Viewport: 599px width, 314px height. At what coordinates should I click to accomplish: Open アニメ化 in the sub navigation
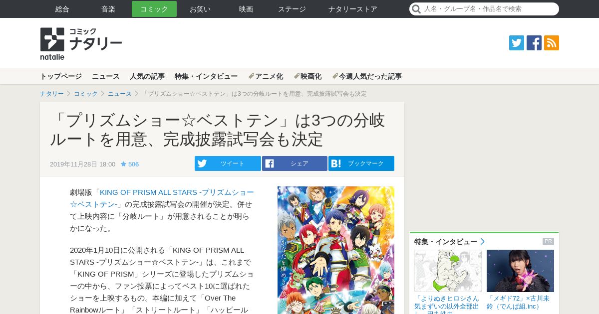[x=266, y=76]
